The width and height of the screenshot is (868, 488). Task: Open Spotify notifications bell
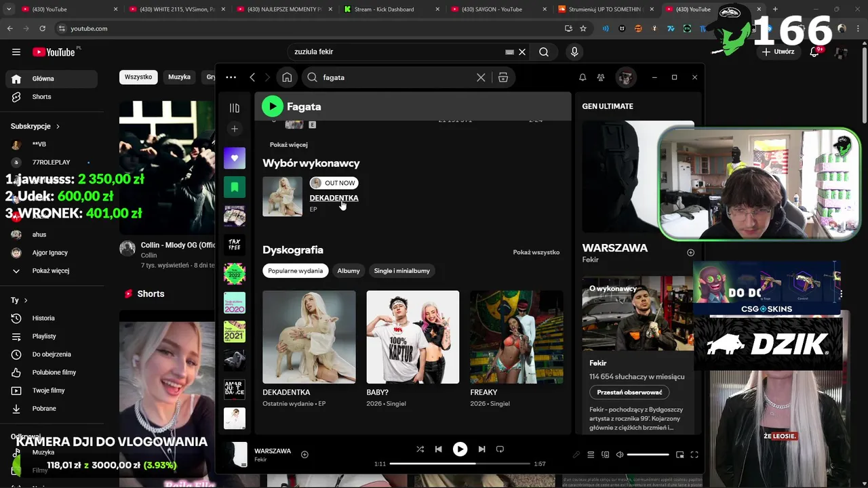coord(583,77)
